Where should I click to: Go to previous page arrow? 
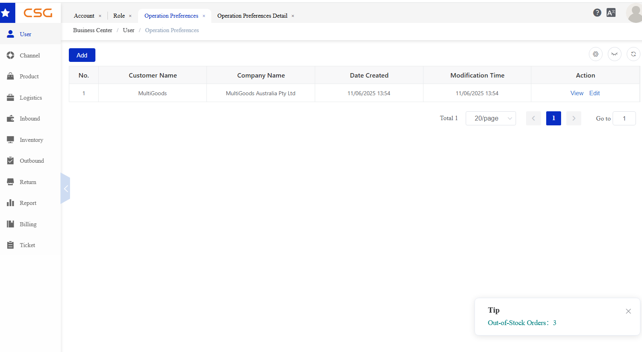[x=533, y=118]
